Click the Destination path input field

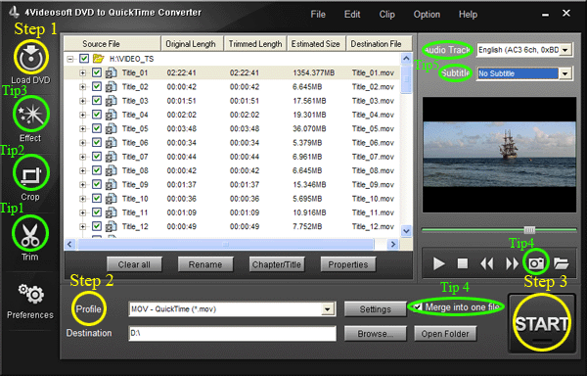pos(233,333)
